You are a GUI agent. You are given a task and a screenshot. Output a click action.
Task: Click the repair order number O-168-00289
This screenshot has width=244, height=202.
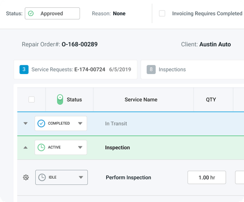click(80, 44)
